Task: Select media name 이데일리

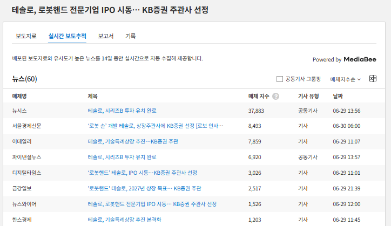Action: [22, 141]
